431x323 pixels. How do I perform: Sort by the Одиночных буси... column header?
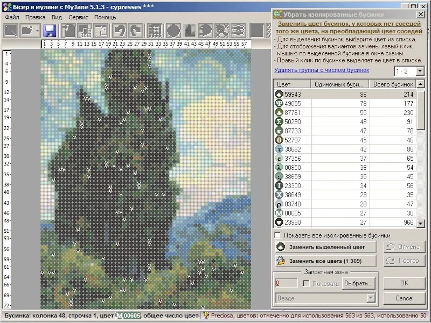point(340,84)
